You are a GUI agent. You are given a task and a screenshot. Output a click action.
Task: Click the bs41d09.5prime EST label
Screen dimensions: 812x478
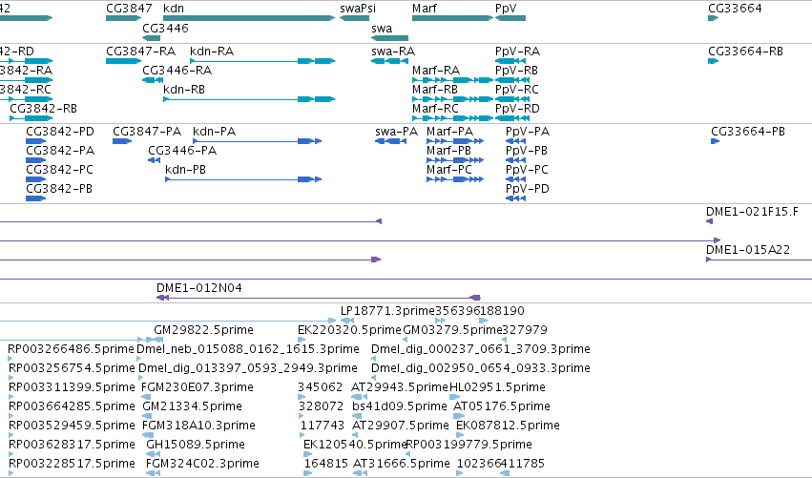click(399, 406)
